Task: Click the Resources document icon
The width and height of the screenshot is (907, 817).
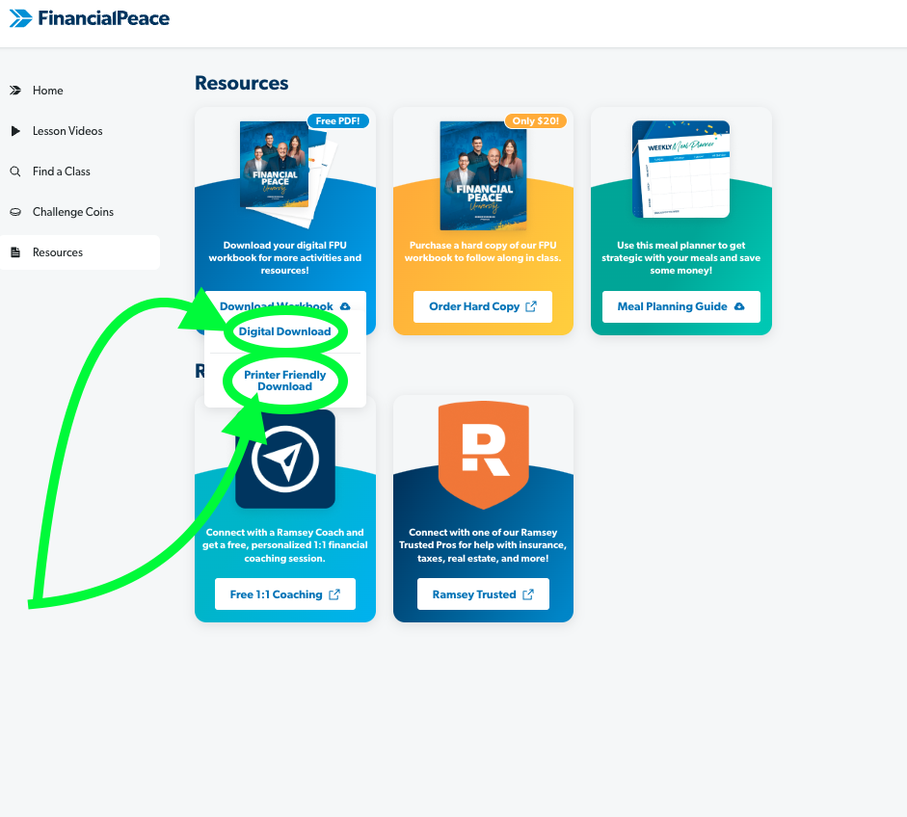Action: click(15, 252)
